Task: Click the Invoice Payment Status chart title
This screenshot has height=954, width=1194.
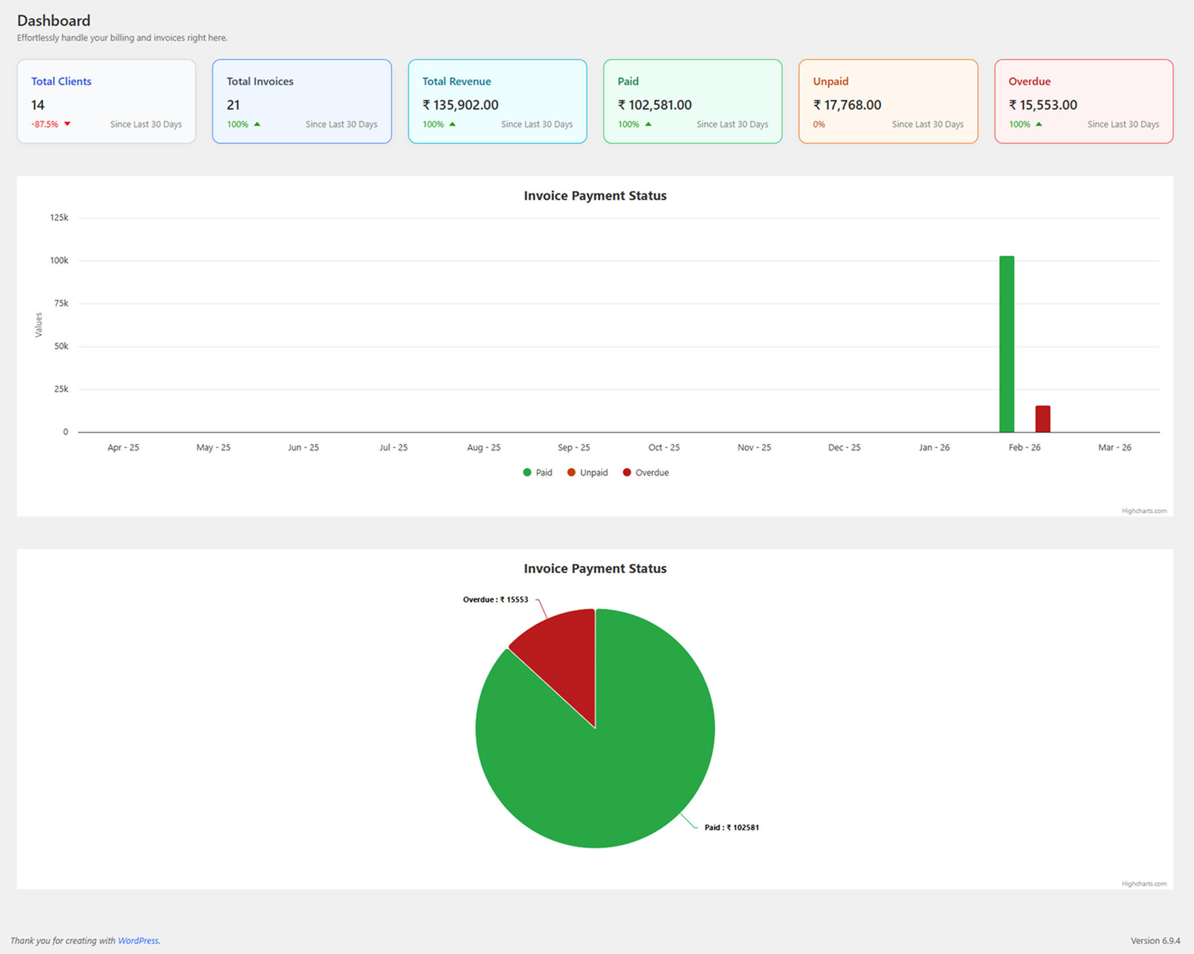Action: pos(595,195)
